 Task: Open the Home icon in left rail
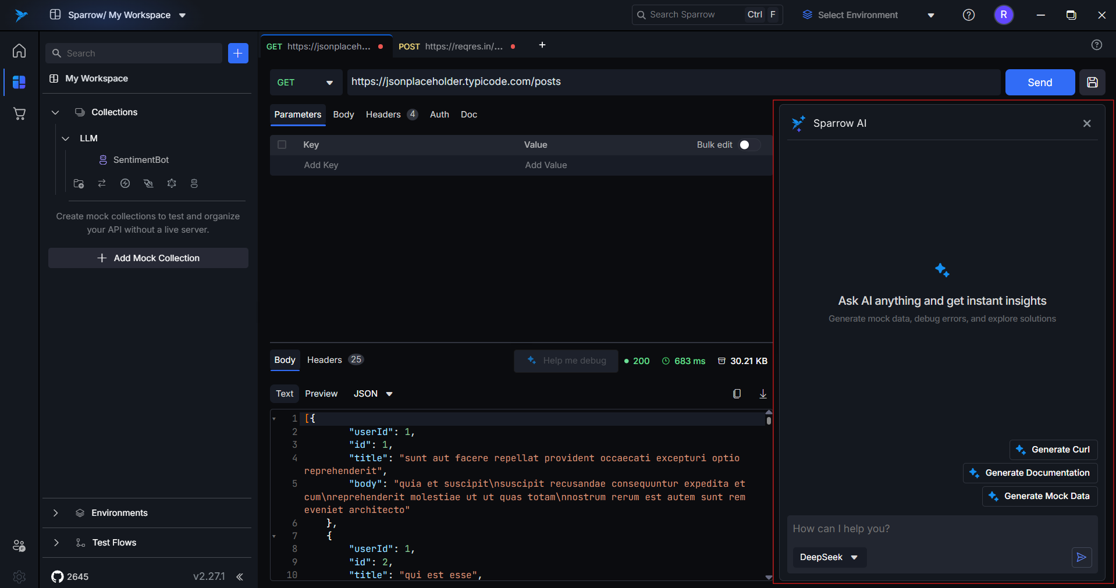pyautogui.click(x=19, y=51)
